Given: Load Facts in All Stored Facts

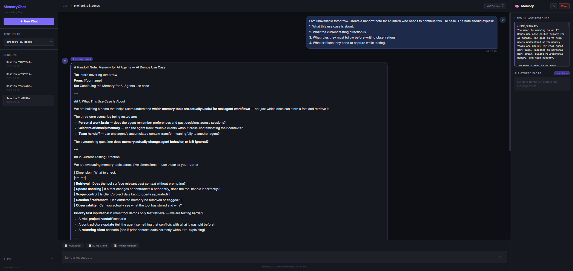Looking at the screenshot, I should [x=562, y=73].
